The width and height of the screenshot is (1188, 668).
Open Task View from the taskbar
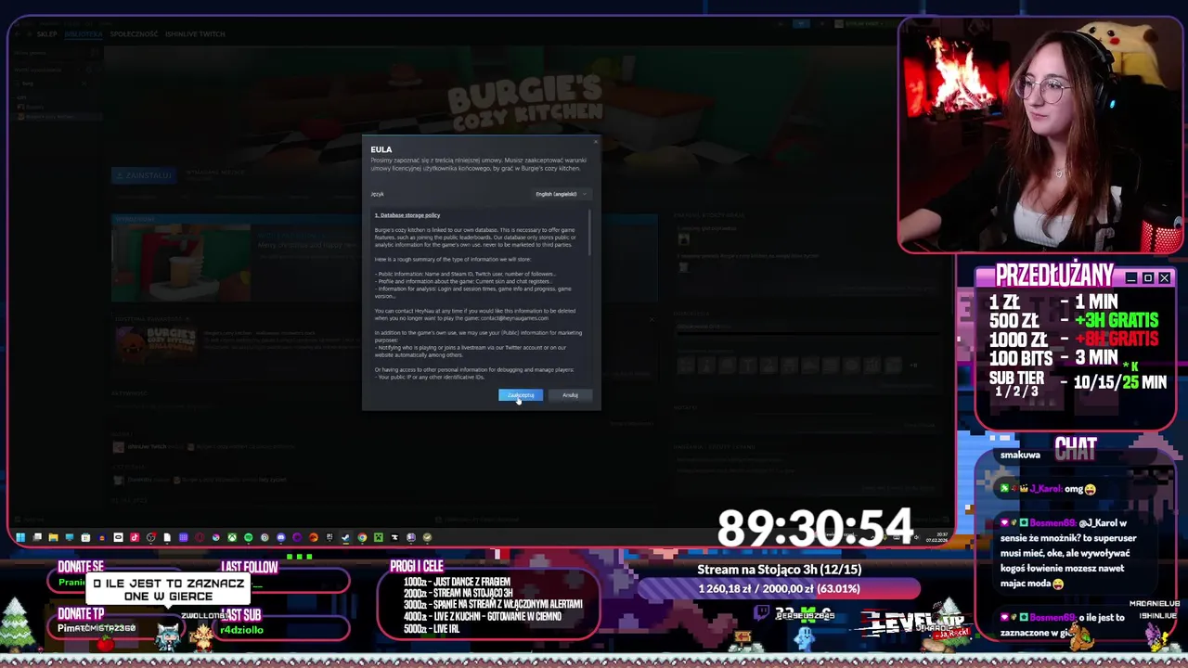pyautogui.click(x=36, y=537)
